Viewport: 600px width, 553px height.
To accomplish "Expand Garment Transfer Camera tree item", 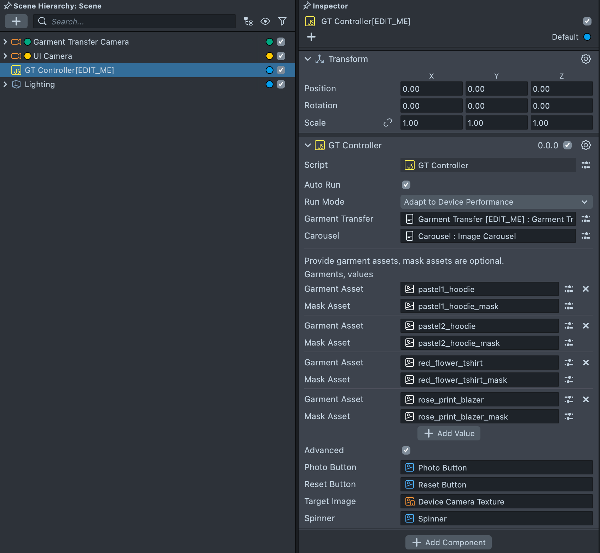I will 5,42.
